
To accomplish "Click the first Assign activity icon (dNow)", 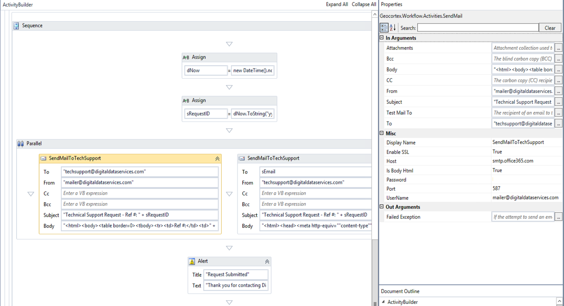I will [186, 57].
